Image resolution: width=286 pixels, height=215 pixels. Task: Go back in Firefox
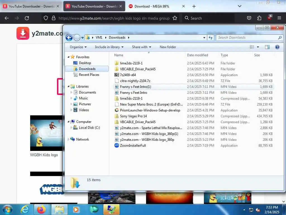click(7, 18)
